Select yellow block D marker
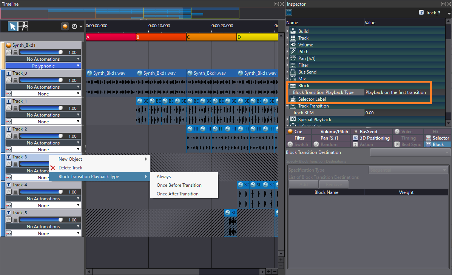Image resolution: width=452 pixels, height=275 pixels. coord(258,37)
